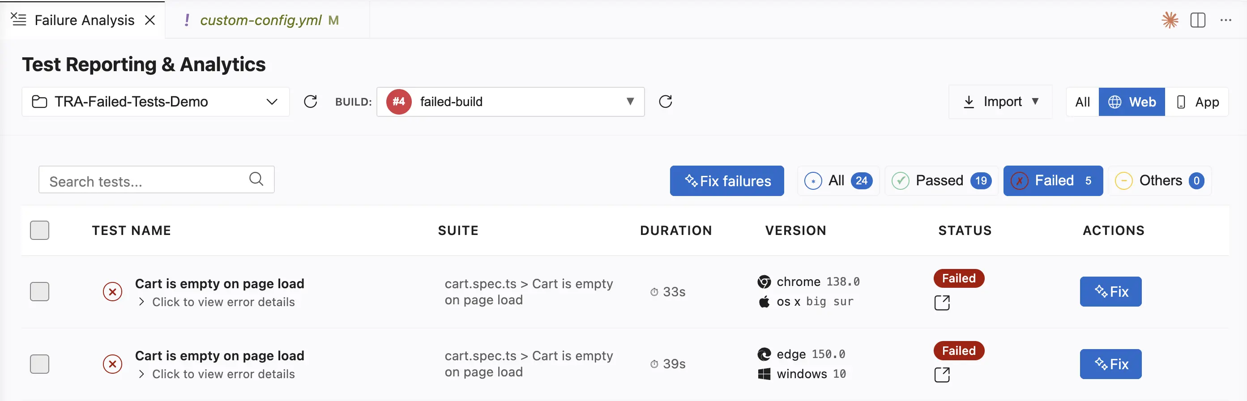Screen dimensions: 1247x401
Task: Filter by All tests (24)
Action: point(838,181)
